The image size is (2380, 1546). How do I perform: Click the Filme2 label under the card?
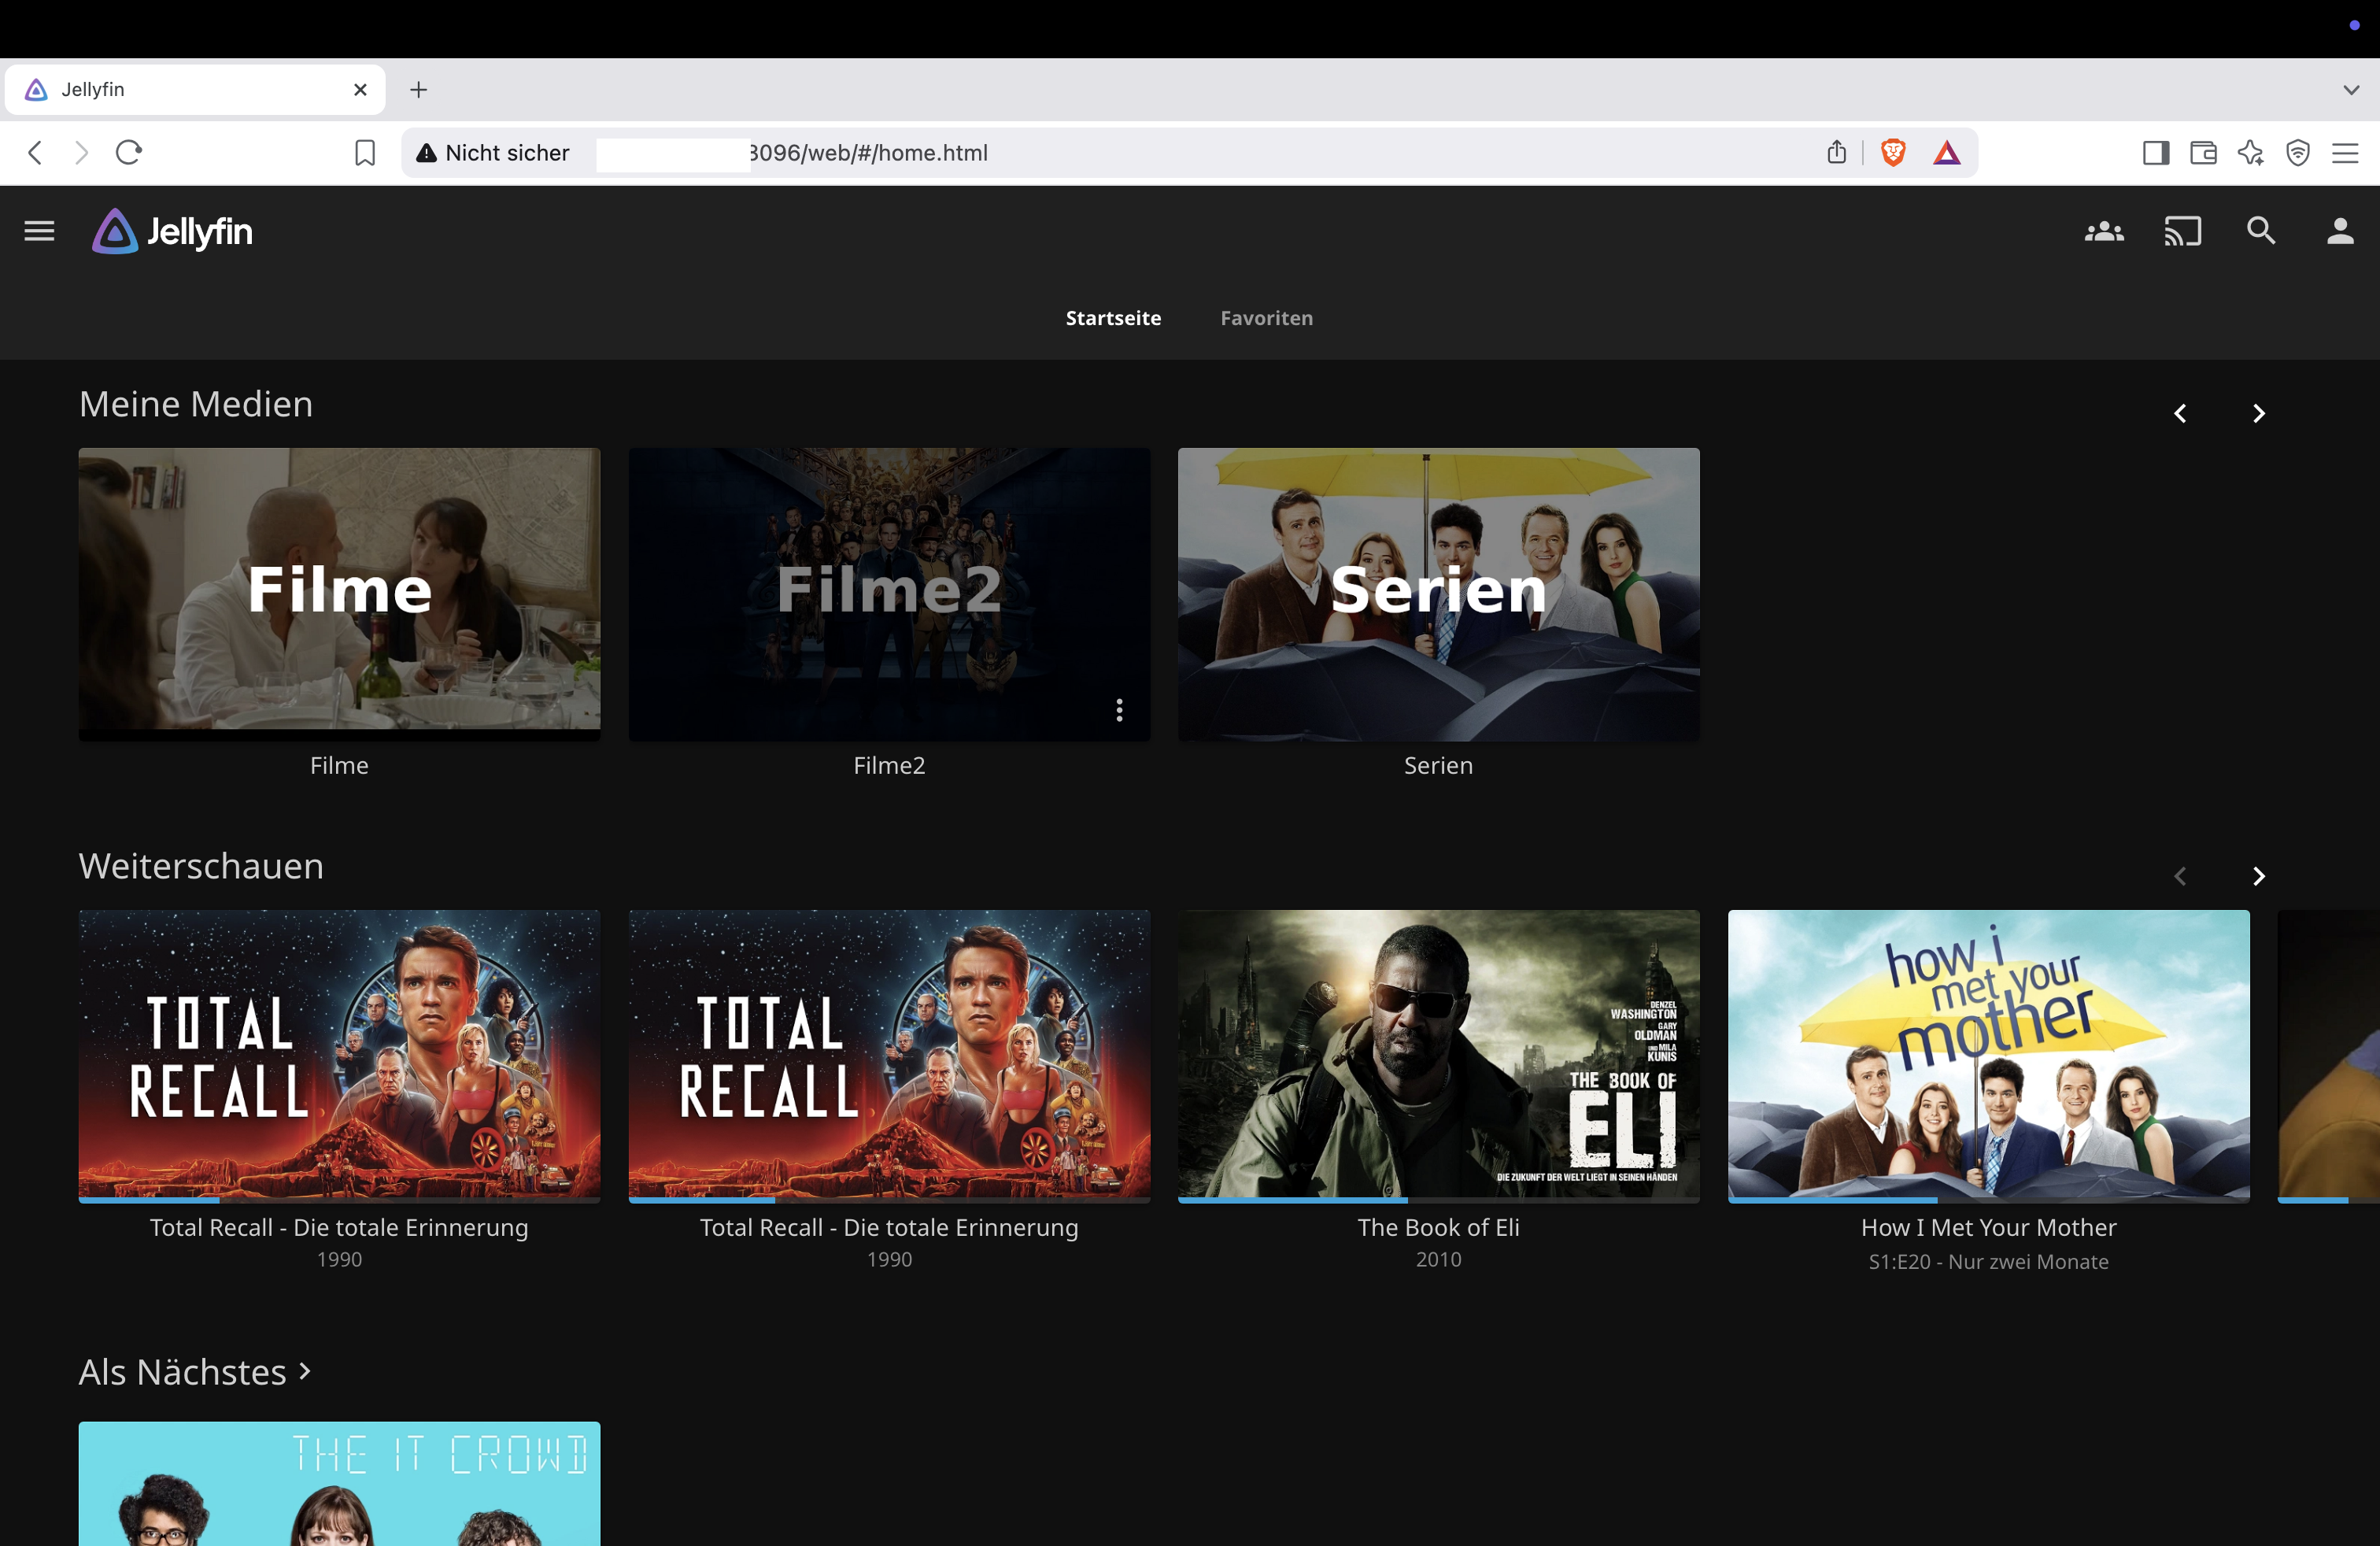(889, 765)
